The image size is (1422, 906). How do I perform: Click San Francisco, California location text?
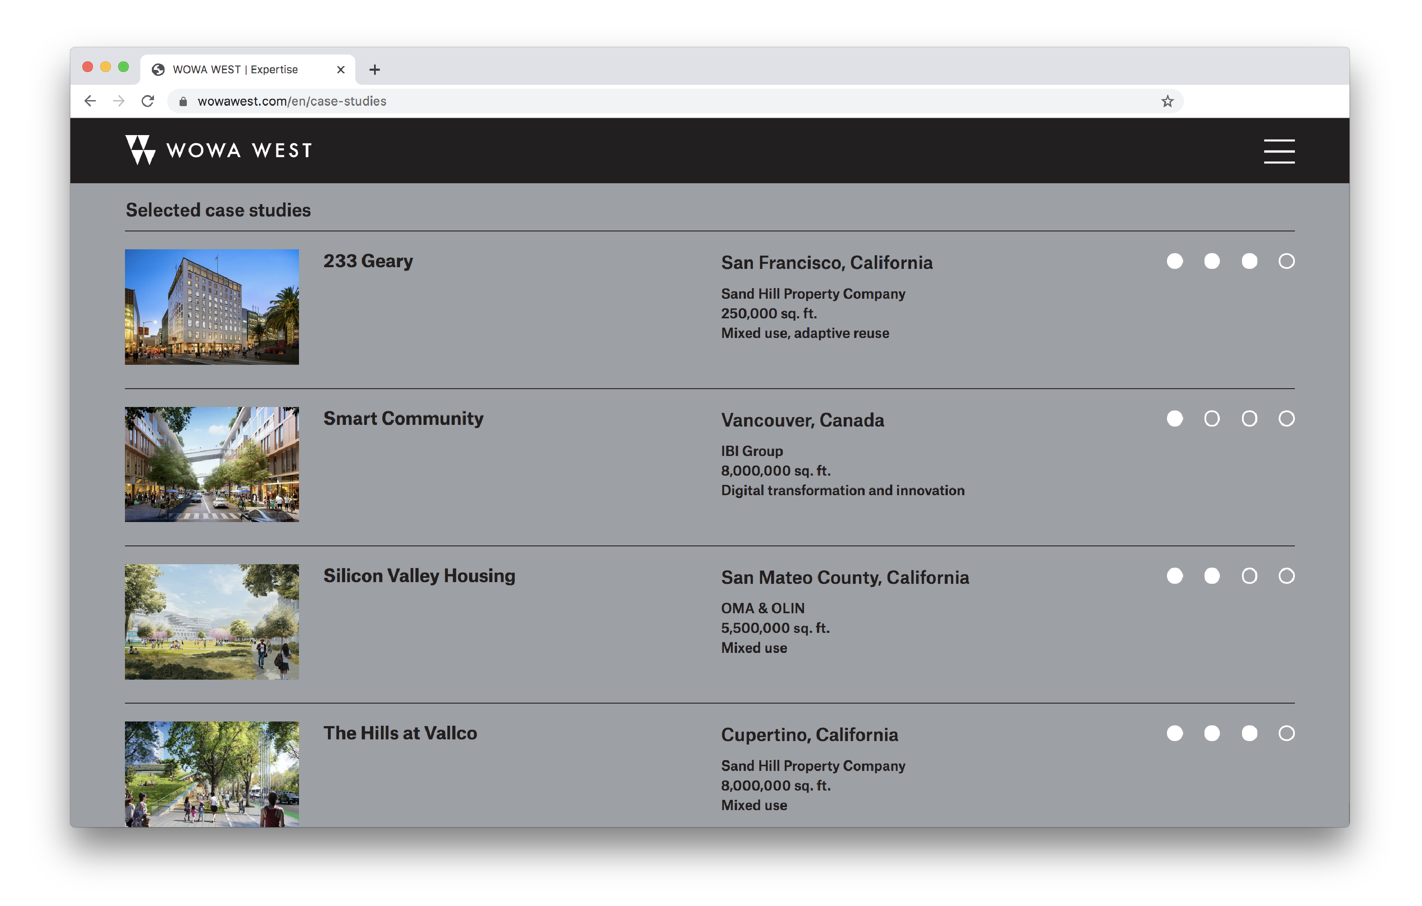point(827,263)
